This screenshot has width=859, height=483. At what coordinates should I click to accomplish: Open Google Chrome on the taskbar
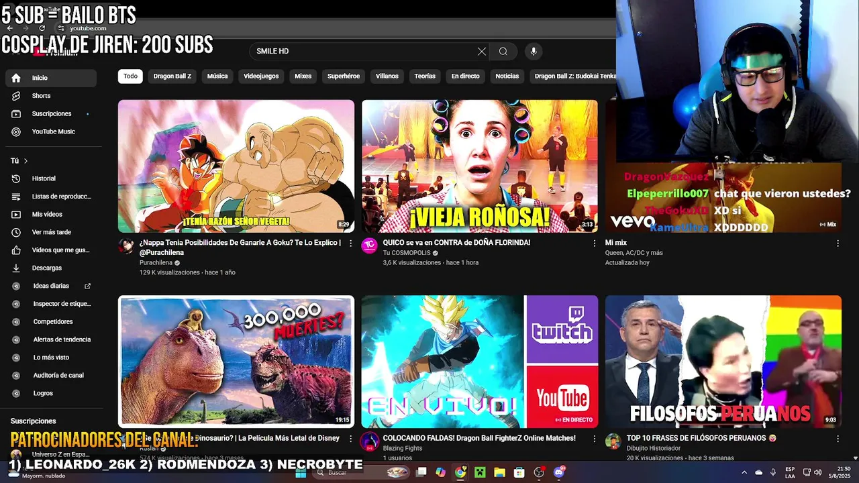point(460,472)
